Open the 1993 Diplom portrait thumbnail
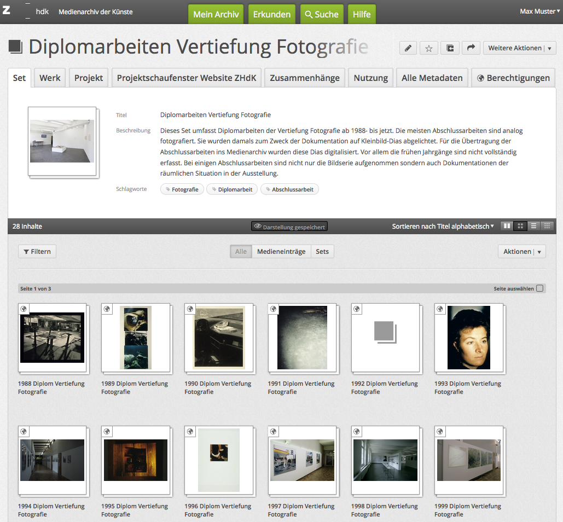Viewport: 563px width, 522px height. tap(468, 338)
